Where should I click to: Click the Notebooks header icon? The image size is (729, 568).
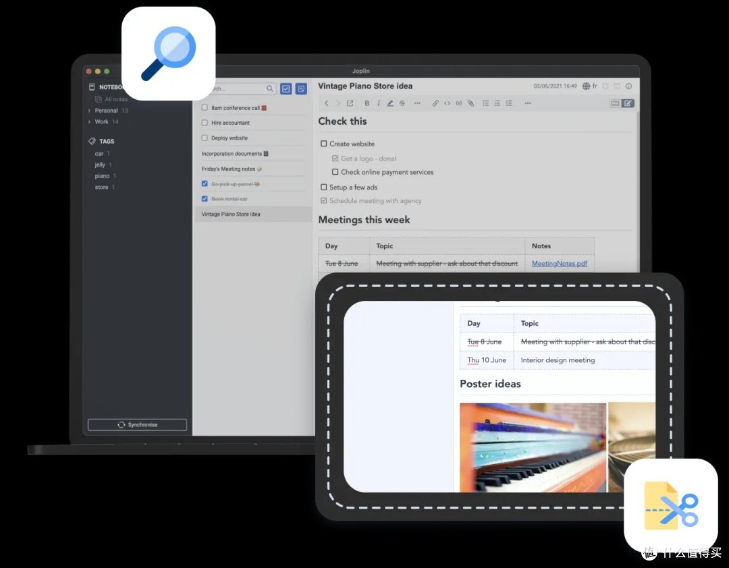pyautogui.click(x=92, y=87)
